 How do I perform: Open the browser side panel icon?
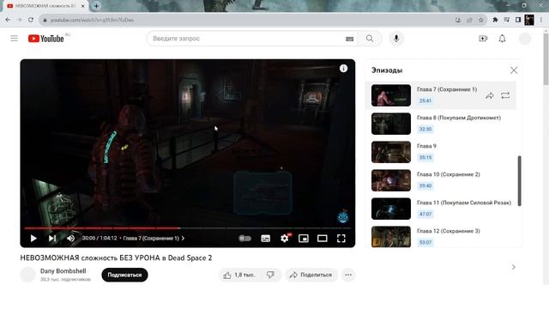[x=518, y=20]
